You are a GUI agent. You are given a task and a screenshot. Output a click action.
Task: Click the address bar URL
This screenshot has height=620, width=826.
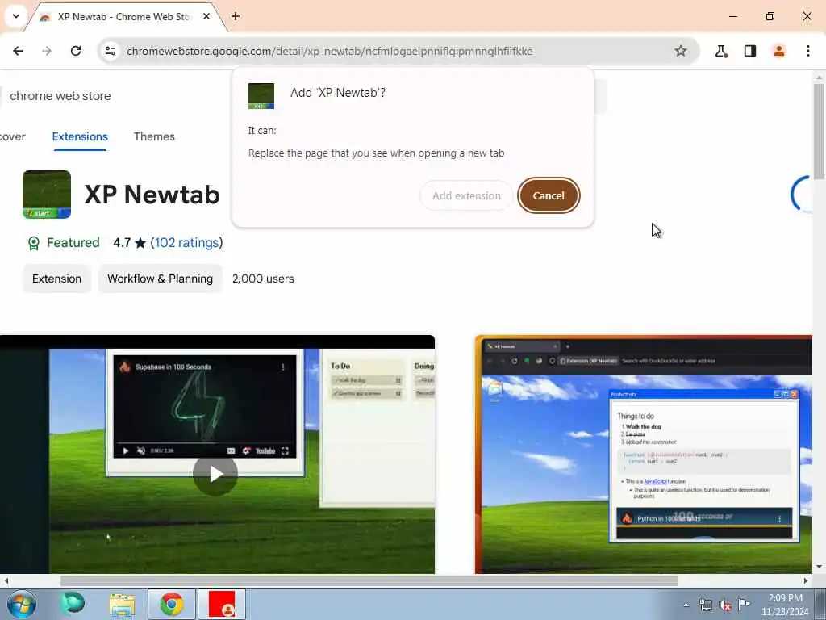330,51
